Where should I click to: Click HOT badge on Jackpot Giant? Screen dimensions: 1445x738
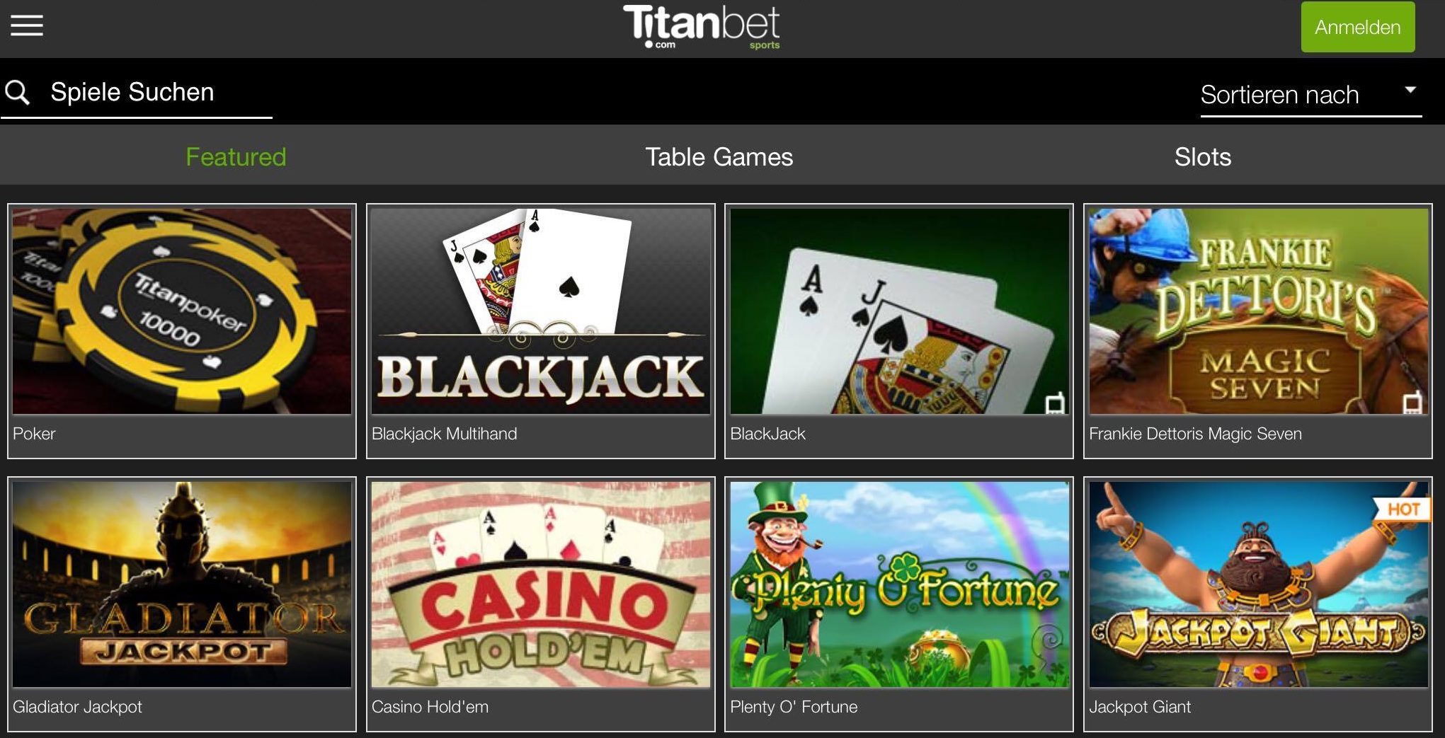coord(1403,509)
